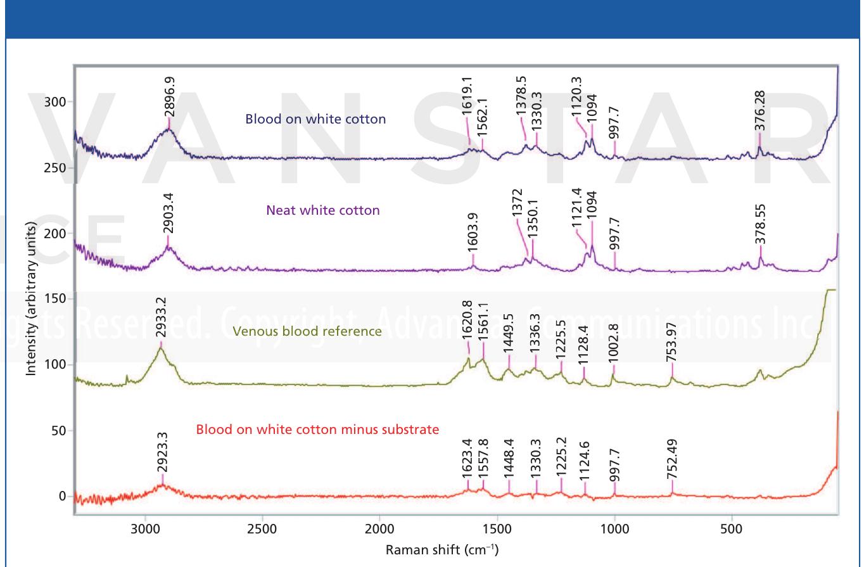Click the 3000 x-axis tick label
This screenshot has height=567, width=864.
(146, 528)
